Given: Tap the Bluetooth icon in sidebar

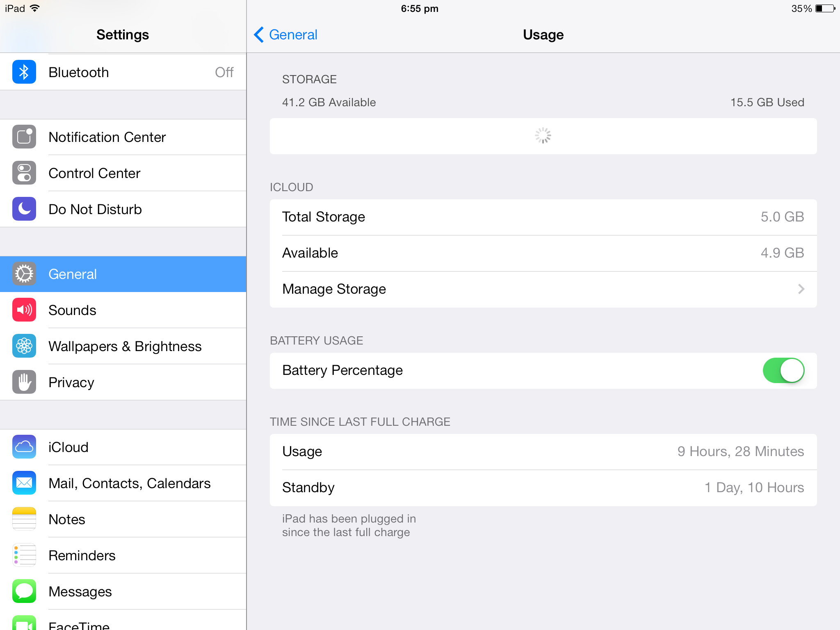Looking at the screenshot, I should pos(24,72).
